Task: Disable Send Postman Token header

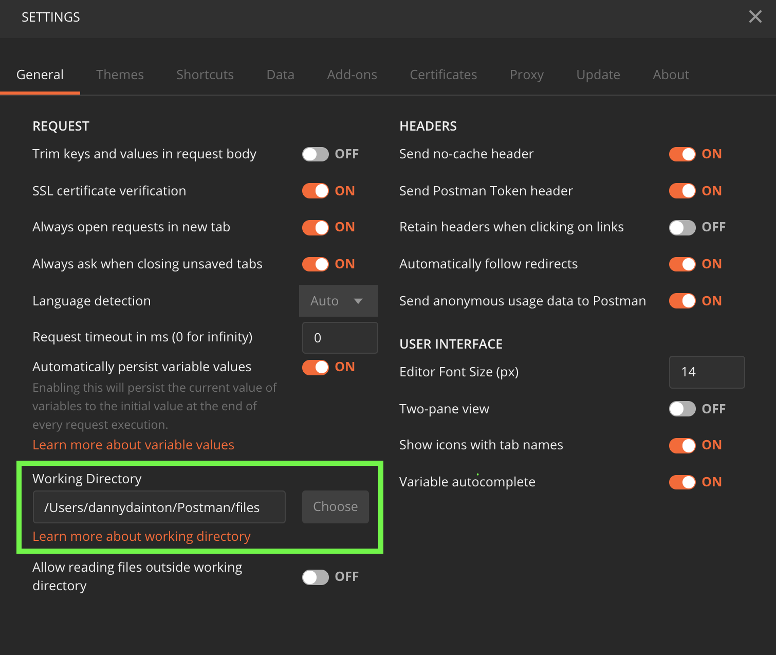Action: [682, 191]
